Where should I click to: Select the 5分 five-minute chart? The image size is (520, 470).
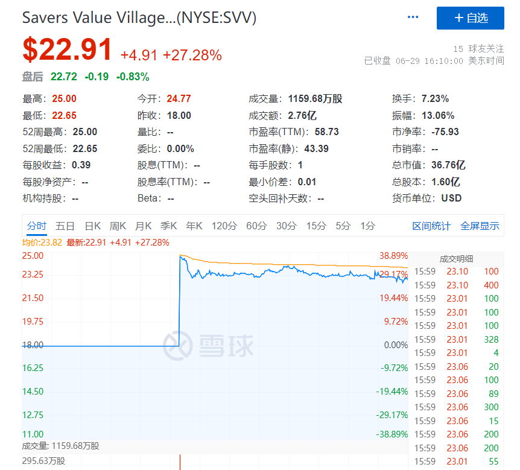341,225
